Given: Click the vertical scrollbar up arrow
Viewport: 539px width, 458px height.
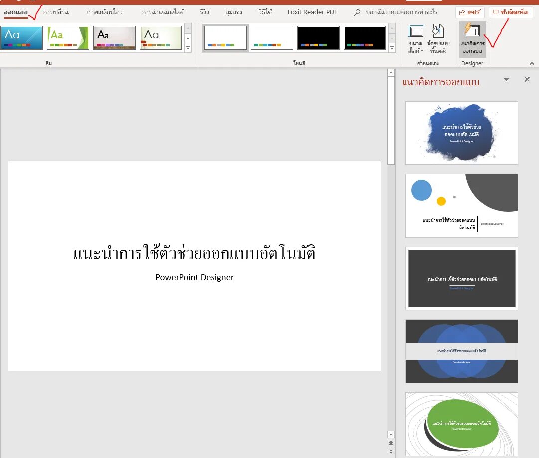Looking at the screenshot, I should tap(391, 72).
